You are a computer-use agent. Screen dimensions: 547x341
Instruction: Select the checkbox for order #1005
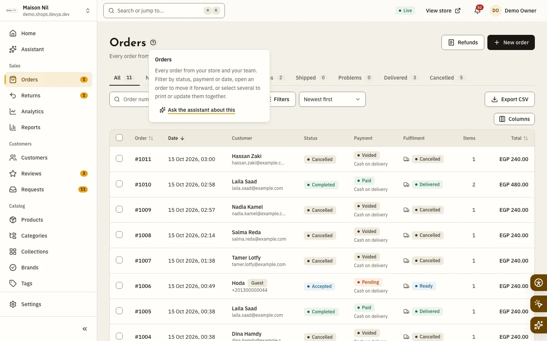tap(119, 311)
